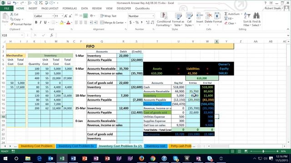Open the Windows Start menu
Image resolution: width=291 pixels, height=163 pixels.
click(x=5, y=158)
